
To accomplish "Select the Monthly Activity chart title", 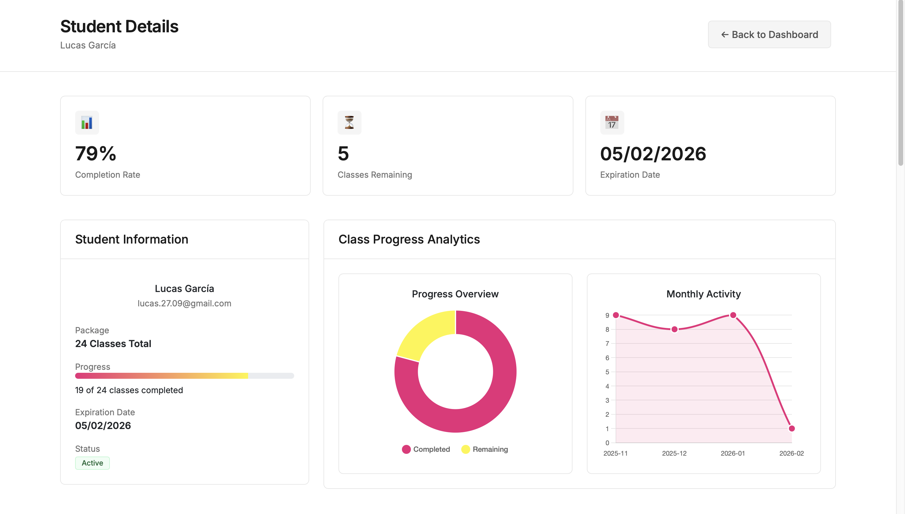I will (x=703, y=294).
